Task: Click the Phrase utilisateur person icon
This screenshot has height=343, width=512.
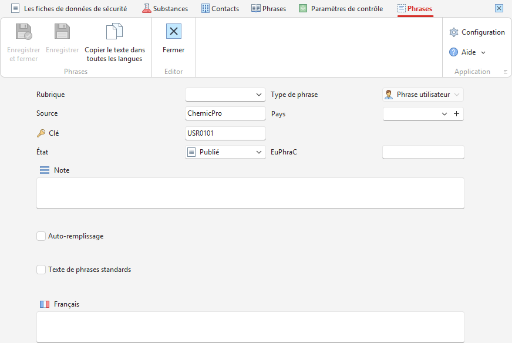Action: click(x=389, y=95)
